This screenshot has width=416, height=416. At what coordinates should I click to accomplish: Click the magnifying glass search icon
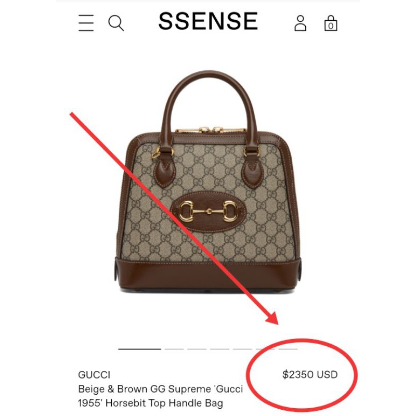[116, 23]
